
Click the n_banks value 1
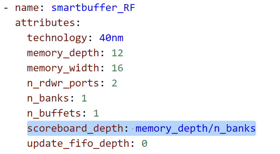(x=84, y=98)
